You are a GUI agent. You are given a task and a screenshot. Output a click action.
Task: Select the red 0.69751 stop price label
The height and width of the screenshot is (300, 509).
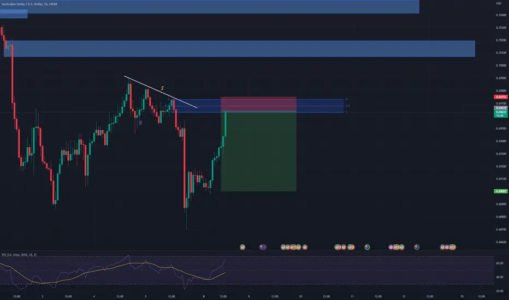pos(501,97)
